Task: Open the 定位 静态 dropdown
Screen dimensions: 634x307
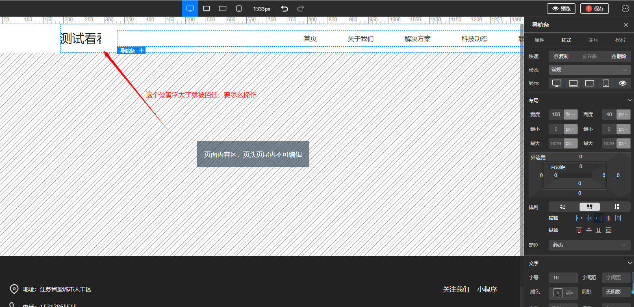Action: [x=589, y=245]
